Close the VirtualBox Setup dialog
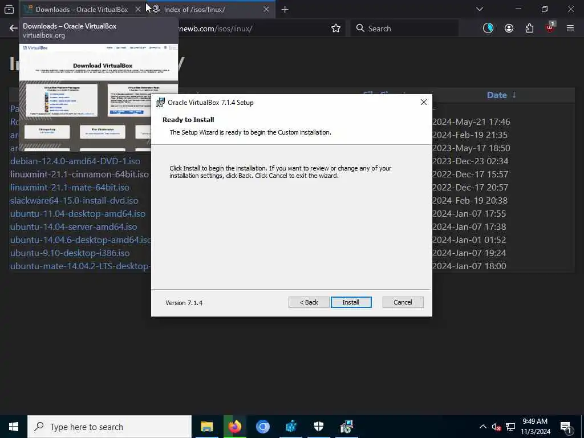 [x=424, y=102]
